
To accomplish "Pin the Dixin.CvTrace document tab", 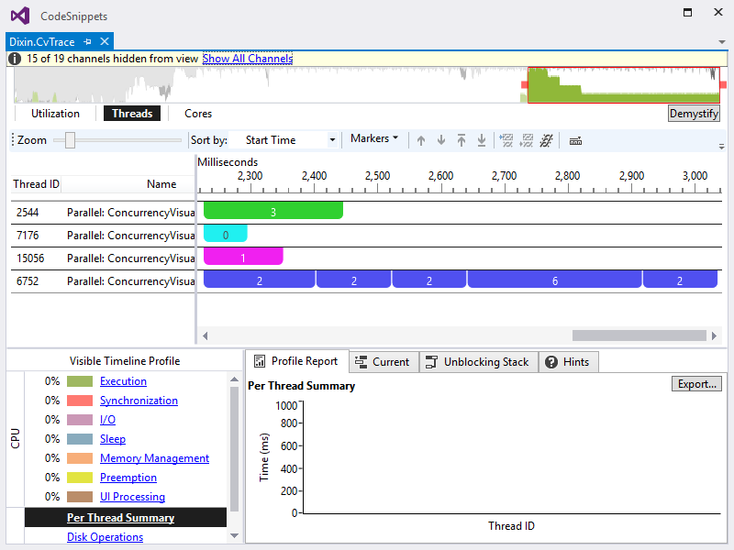I will [x=87, y=41].
